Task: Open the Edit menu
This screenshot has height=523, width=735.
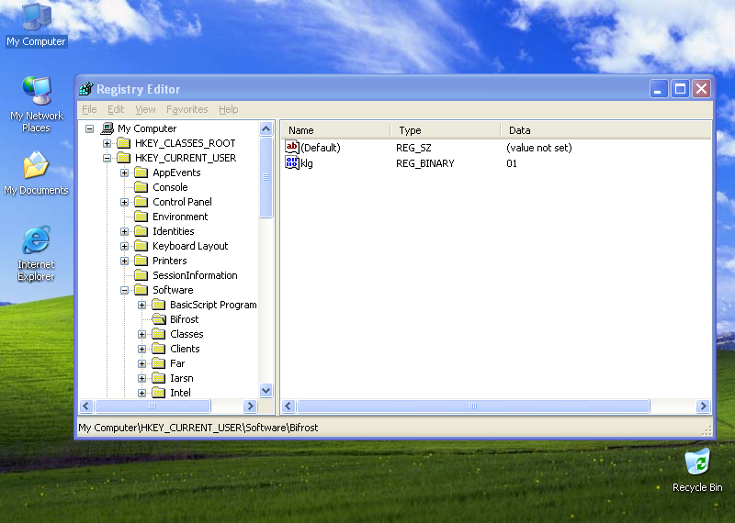Action: click(116, 109)
